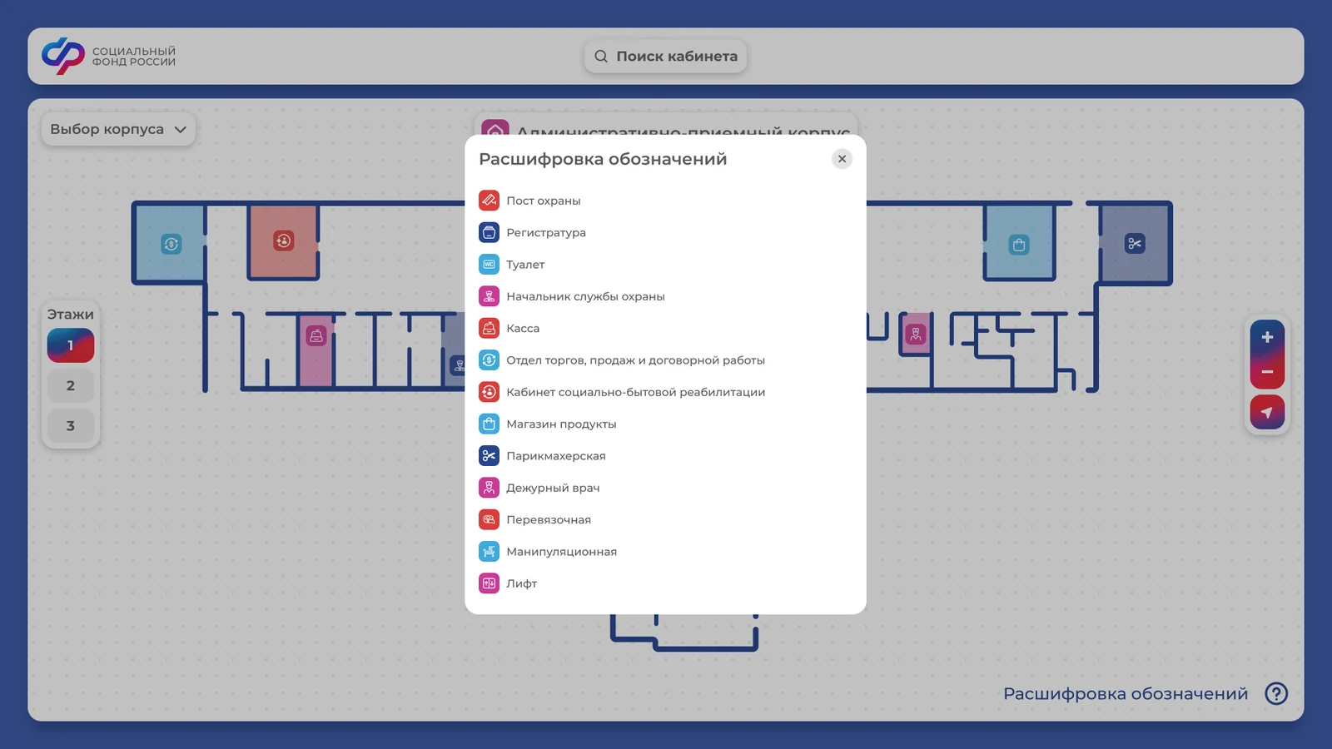Screen dimensions: 1332x749
Task: Click the Отдел торгов legend icon
Action: 489,360
